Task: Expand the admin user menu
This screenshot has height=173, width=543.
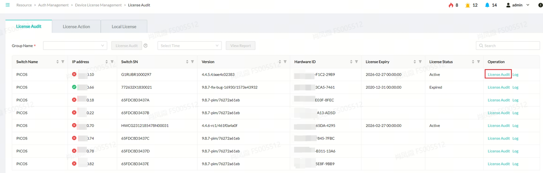Action: pos(518,5)
